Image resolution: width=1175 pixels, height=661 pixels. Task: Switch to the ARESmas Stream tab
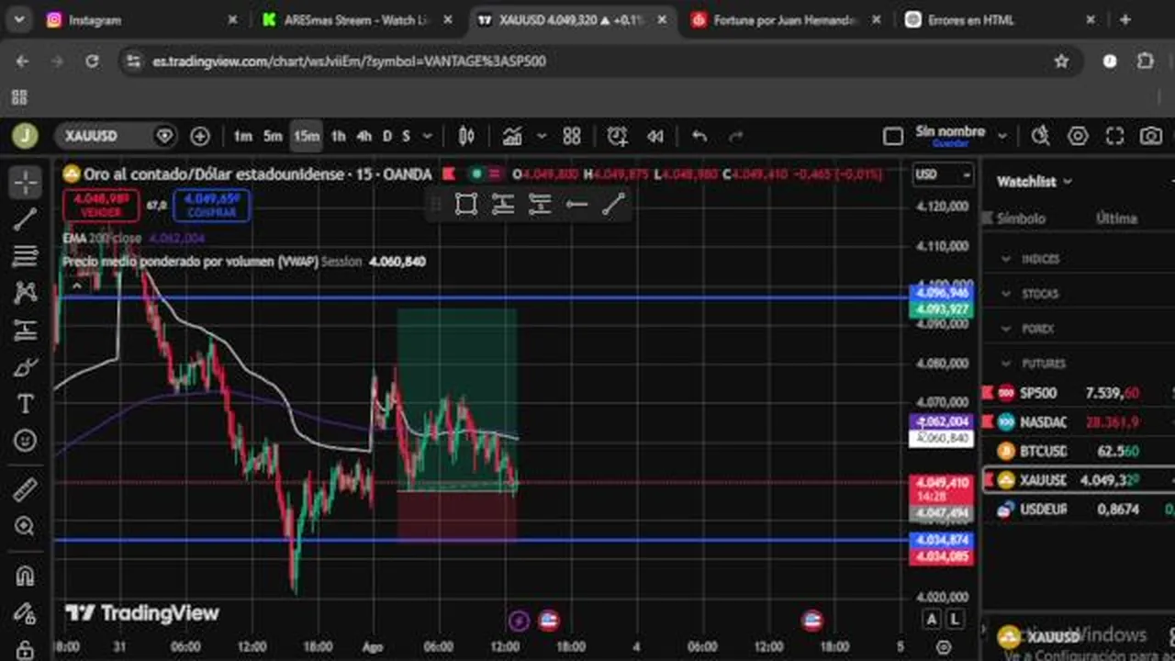357,19
